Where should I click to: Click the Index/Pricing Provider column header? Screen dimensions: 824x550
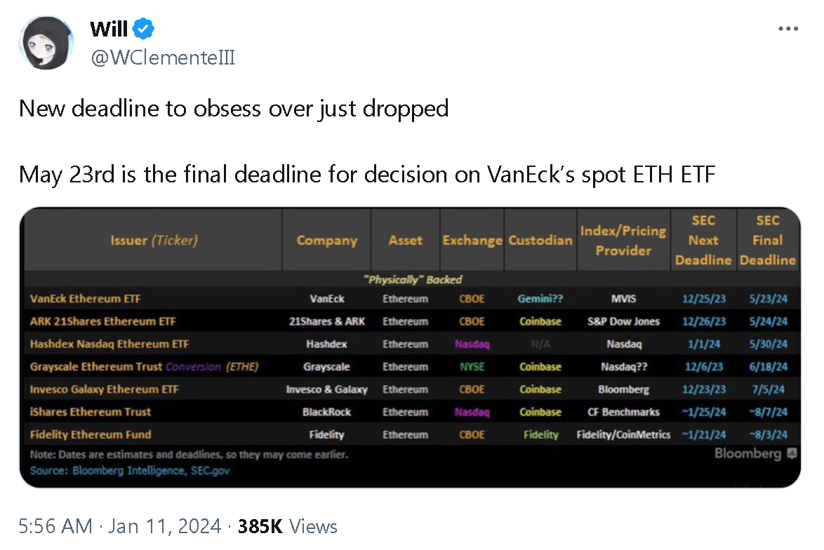tap(623, 239)
